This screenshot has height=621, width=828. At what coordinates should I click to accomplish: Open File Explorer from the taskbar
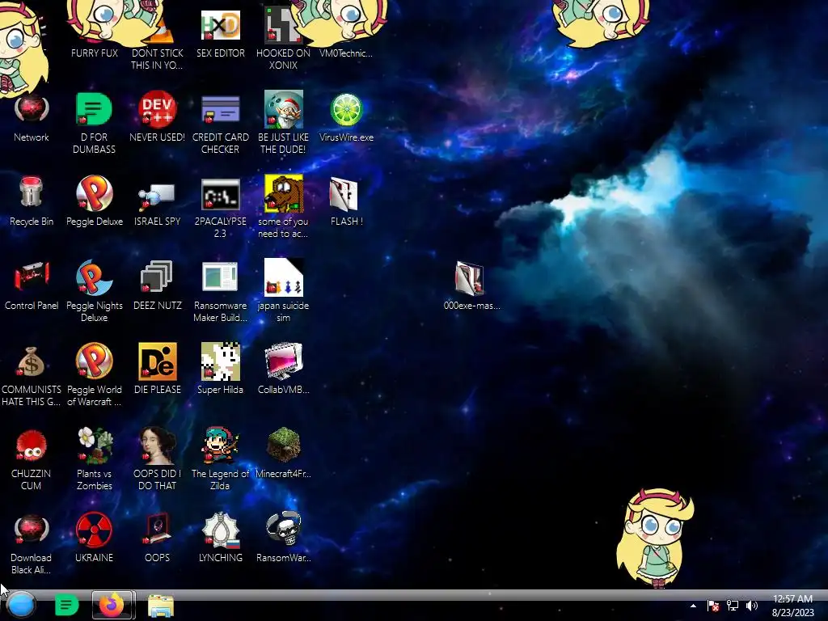(161, 606)
